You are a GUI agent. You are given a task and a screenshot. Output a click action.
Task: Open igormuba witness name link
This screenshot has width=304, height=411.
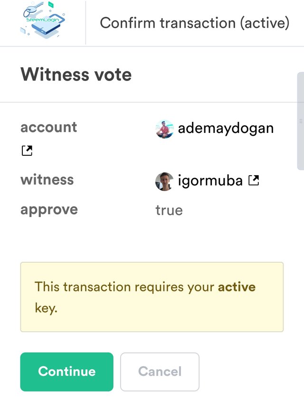click(210, 180)
